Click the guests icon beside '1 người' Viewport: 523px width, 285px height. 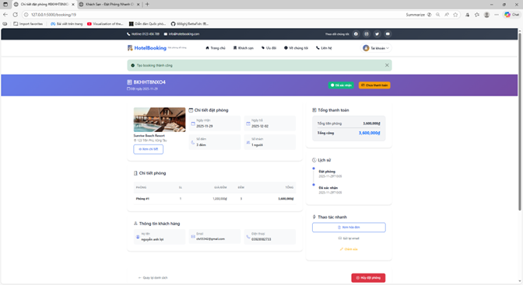[248, 142]
